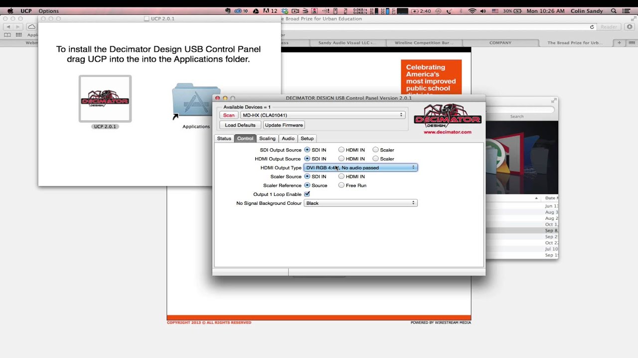Image resolution: width=638 pixels, height=358 pixels.
Task: Click the Bluetooth icon in menu bar
Action: point(461,11)
